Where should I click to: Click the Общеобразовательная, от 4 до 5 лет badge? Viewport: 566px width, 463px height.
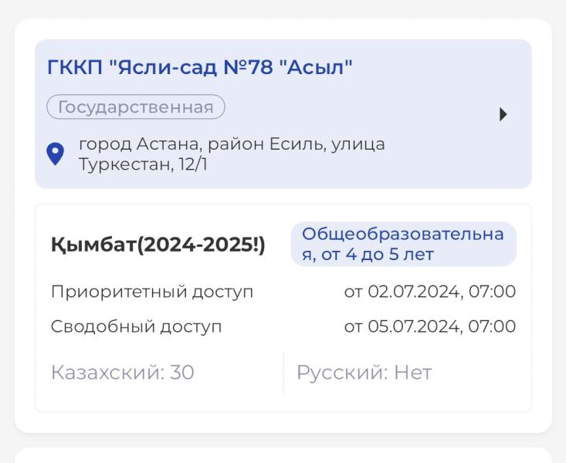tap(404, 245)
